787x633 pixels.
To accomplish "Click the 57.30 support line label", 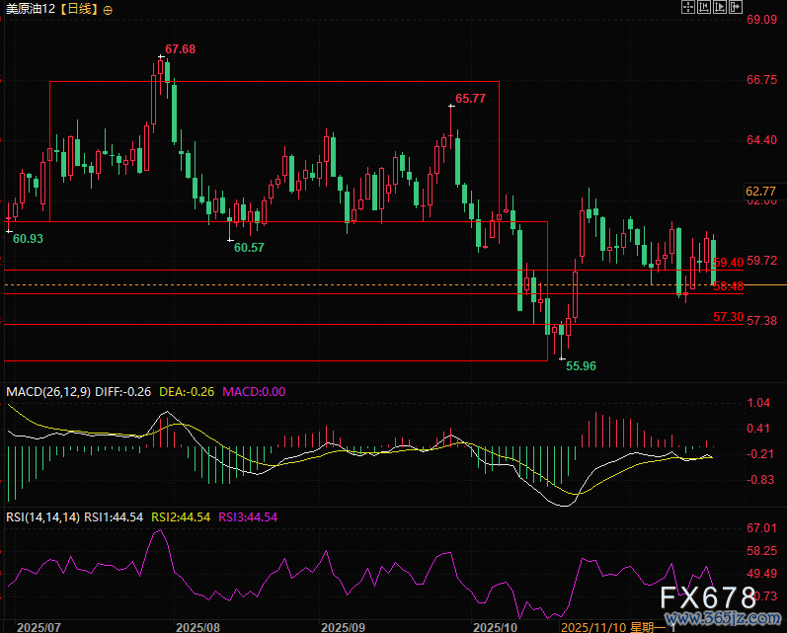I will pos(728,317).
